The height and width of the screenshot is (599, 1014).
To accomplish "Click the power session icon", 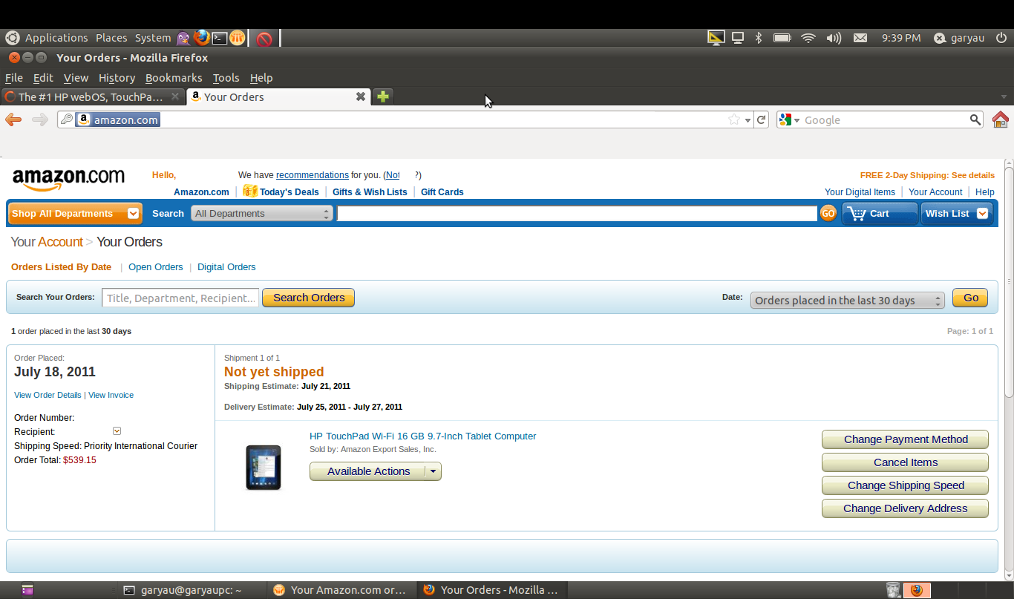I will pyautogui.click(x=1001, y=38).
